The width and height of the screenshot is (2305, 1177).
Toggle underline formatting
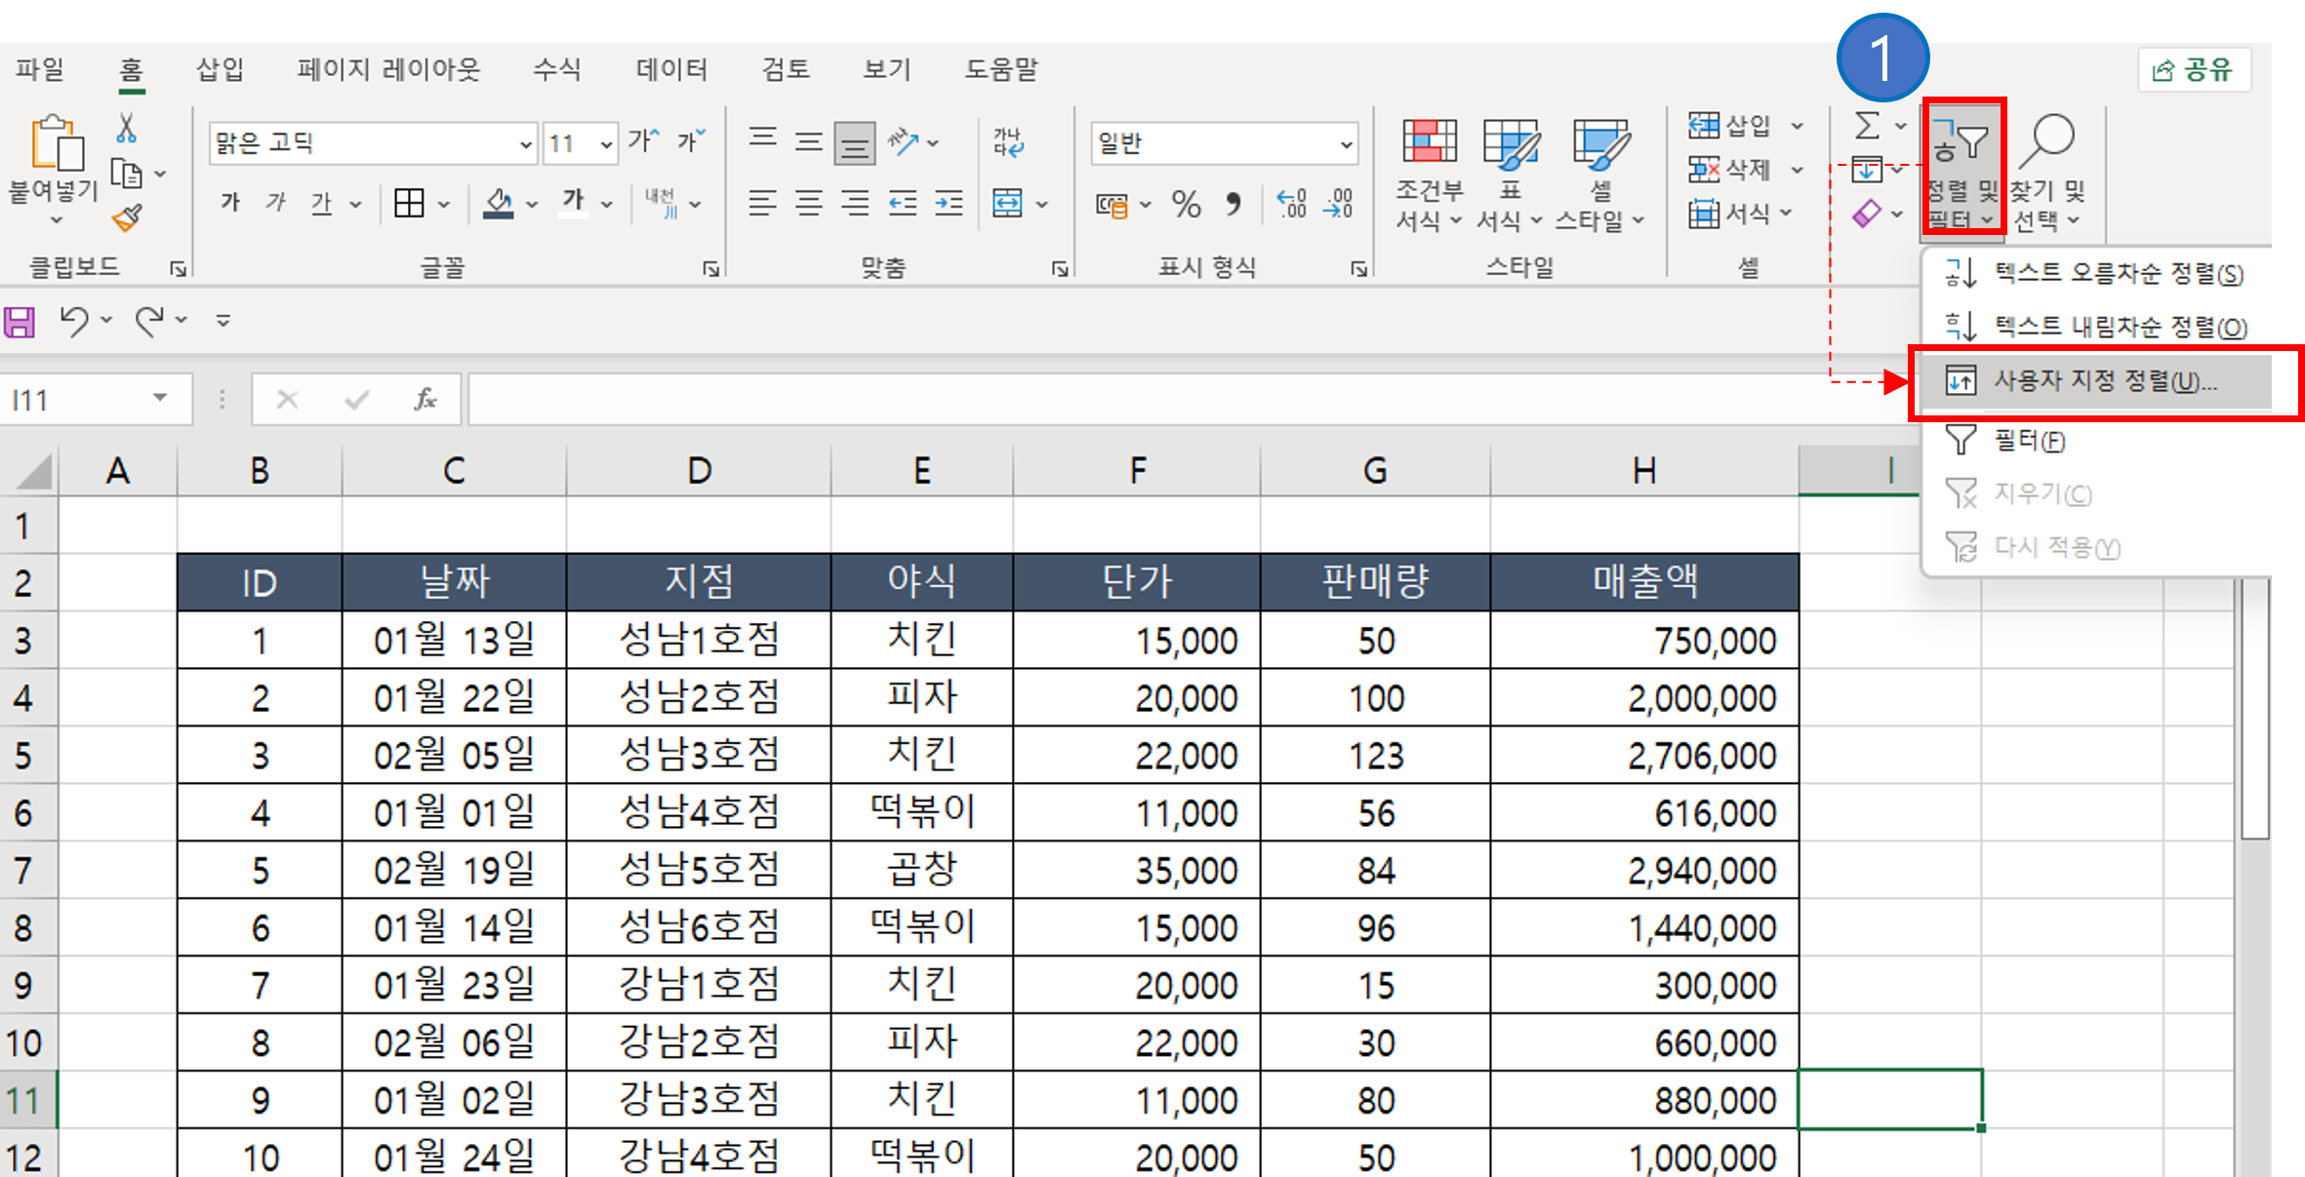pyautogui.click(x=322, y=203)
